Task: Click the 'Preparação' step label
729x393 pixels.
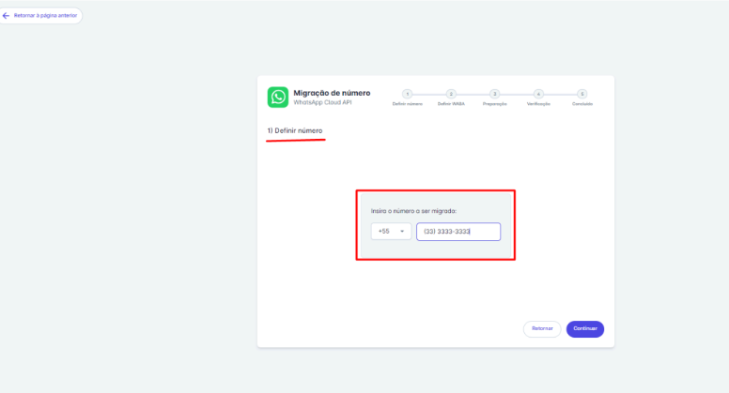Action: 494,104
